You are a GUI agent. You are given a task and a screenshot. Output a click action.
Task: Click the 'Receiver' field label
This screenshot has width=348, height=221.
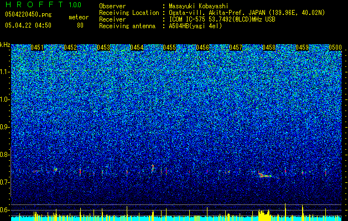coord(112,19)
